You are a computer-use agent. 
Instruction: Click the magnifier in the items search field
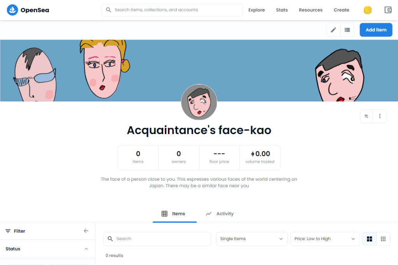point(110,239)
